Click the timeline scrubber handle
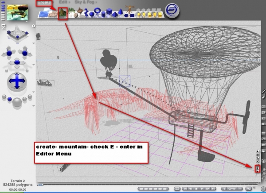Screen dimensions: 266x193 pyautogui.click(x=40, y=185)
